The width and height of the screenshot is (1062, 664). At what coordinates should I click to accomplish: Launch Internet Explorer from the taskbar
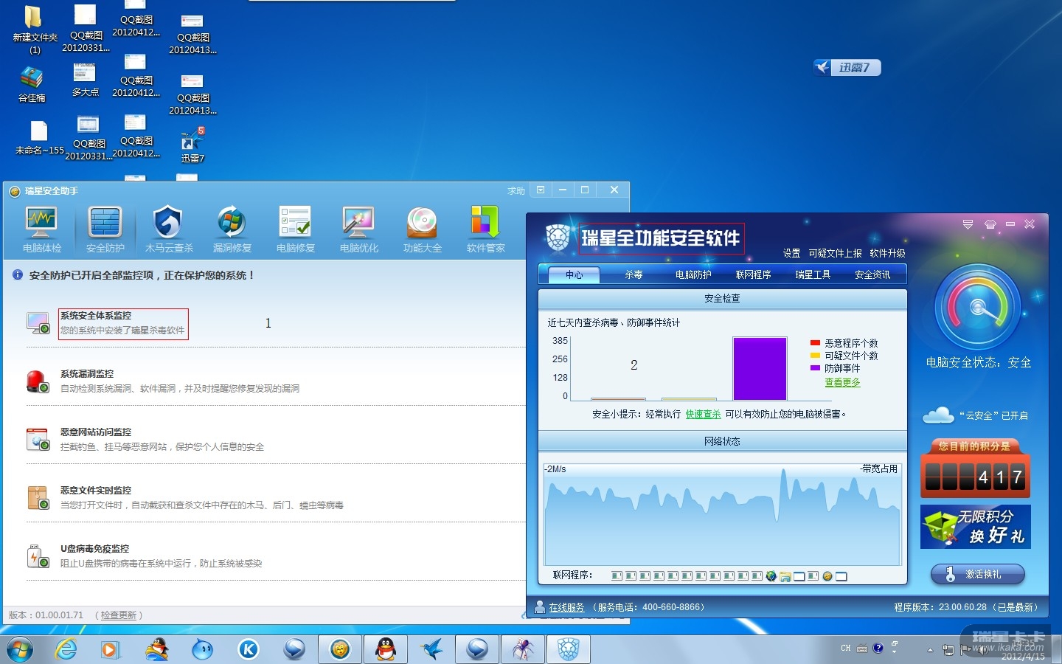pos(66,649)
